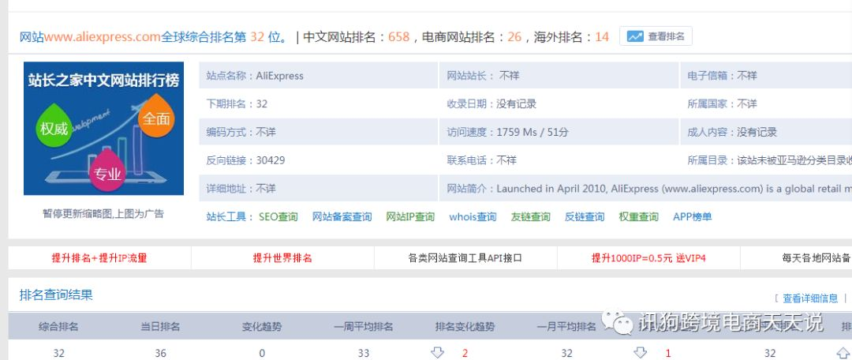Click 各类网站查询工具API接口 link
Viewport: 852px width, 360px height.
465,258
